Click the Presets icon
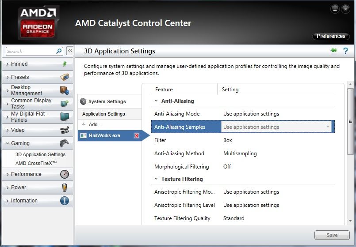 point(65,77)
